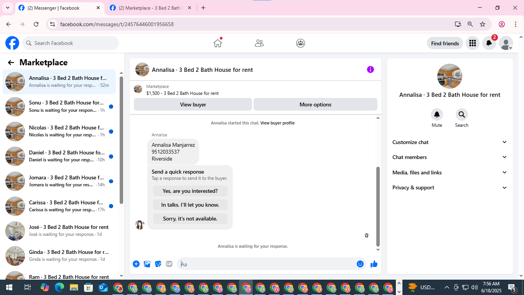Attach a file using the photo icon
524x295 pixels.
point(147,264)
